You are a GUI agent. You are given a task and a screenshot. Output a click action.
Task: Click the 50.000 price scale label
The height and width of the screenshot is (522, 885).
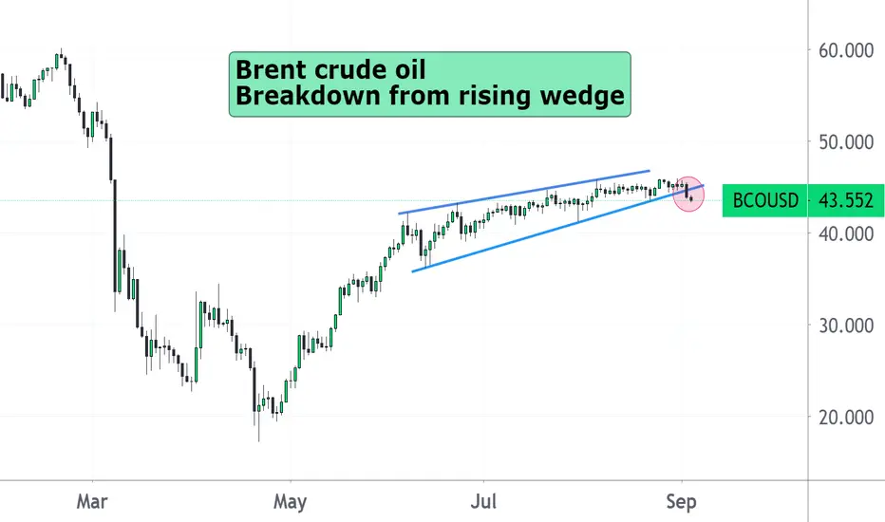pyautogui.click(x=846, y=141)
